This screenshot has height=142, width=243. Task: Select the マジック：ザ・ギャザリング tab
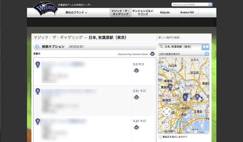coord(120,13)
